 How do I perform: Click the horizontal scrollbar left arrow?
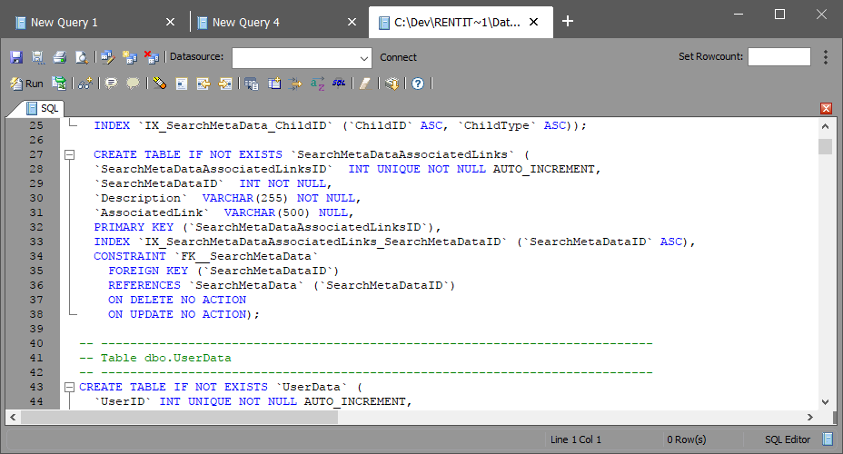13,418
